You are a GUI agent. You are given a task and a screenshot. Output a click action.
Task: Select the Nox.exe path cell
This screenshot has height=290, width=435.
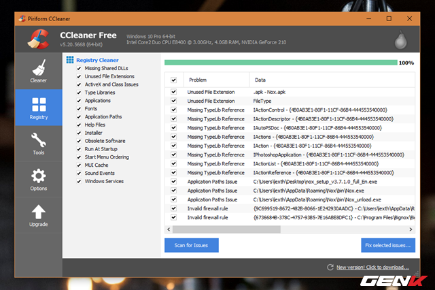(309, 191)
